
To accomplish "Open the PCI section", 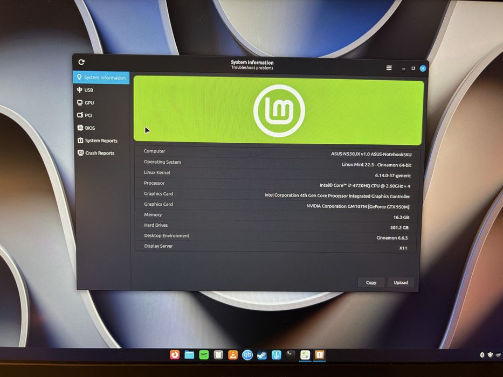I will point(101,115).
